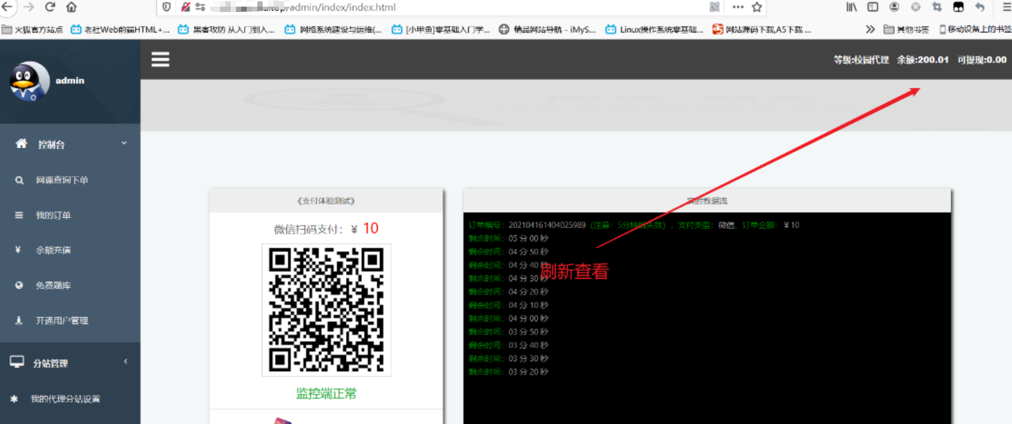Image resolution: width=1012 pixels, height=424 pixels.
Task: Open the site permissions icon in address bar
Action: point(200,7)
